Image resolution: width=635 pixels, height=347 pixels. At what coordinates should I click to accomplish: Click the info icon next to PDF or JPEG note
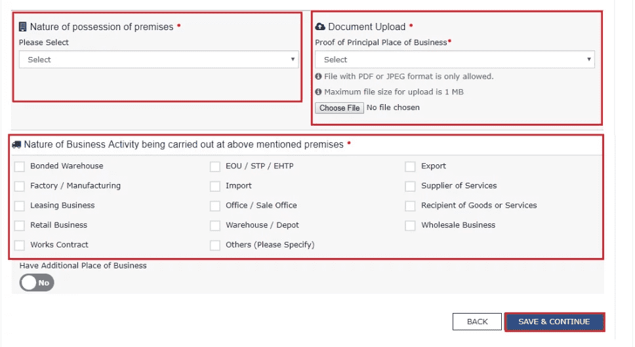click(x=318, y=77)
